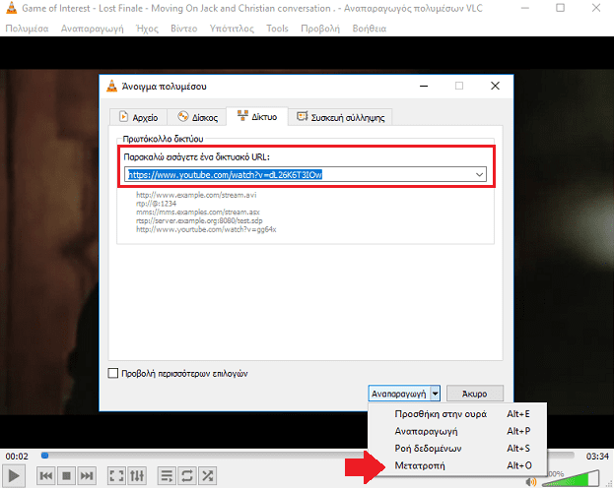Toggle random shuffle playback

tap(208, 475)
